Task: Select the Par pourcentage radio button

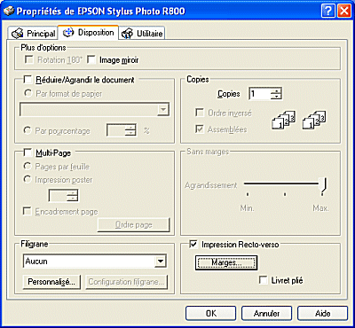Action: pyautogui.click(x=28, y=130)
